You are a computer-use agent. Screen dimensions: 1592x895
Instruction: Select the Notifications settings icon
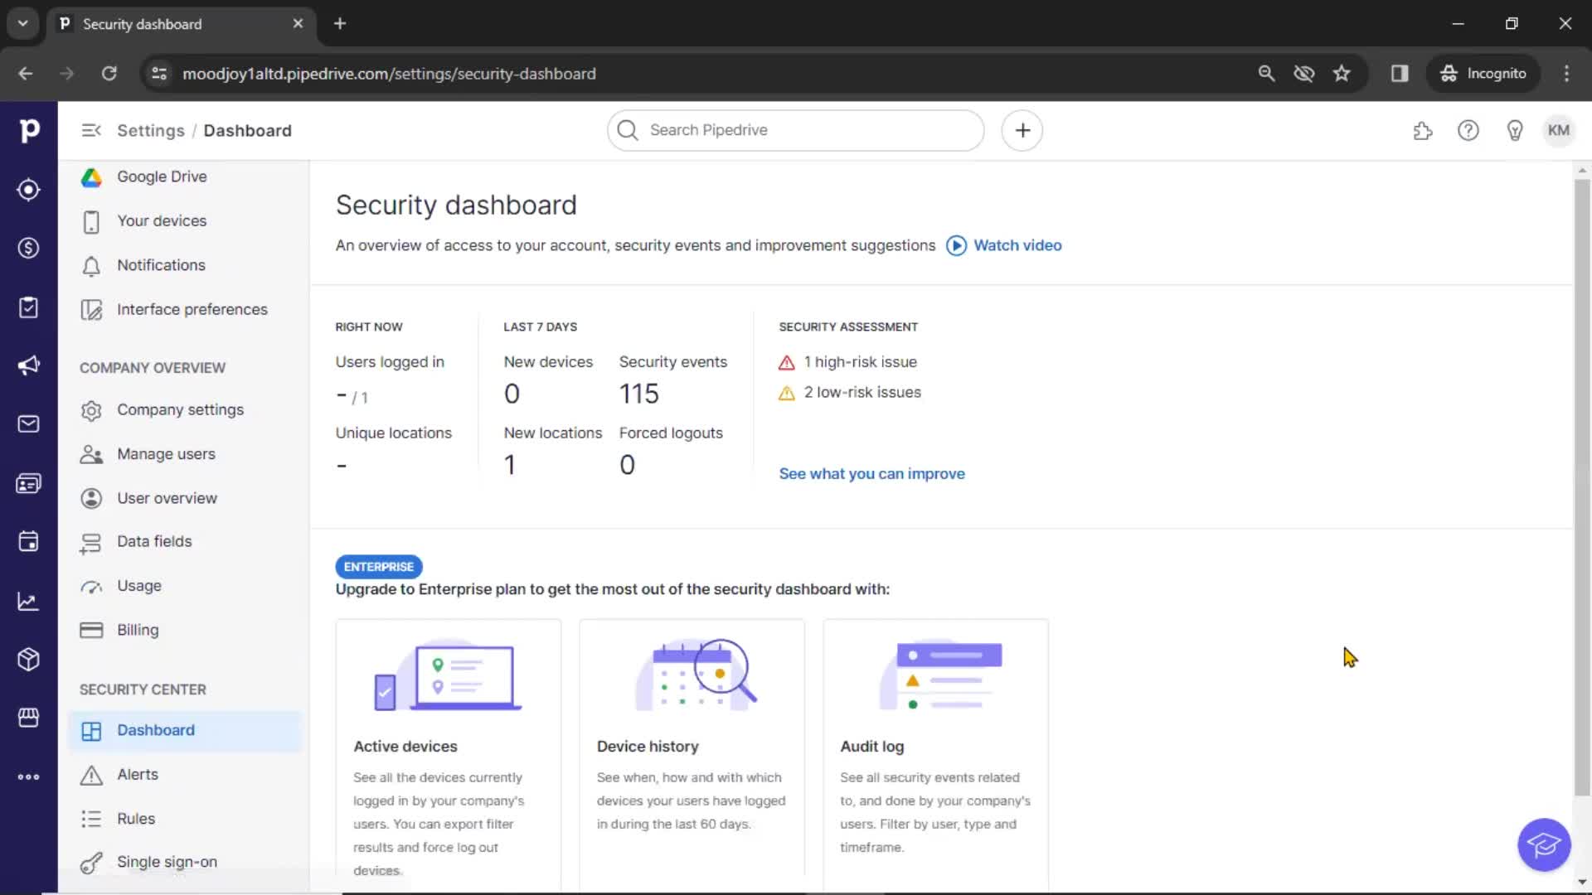(93, 264)
